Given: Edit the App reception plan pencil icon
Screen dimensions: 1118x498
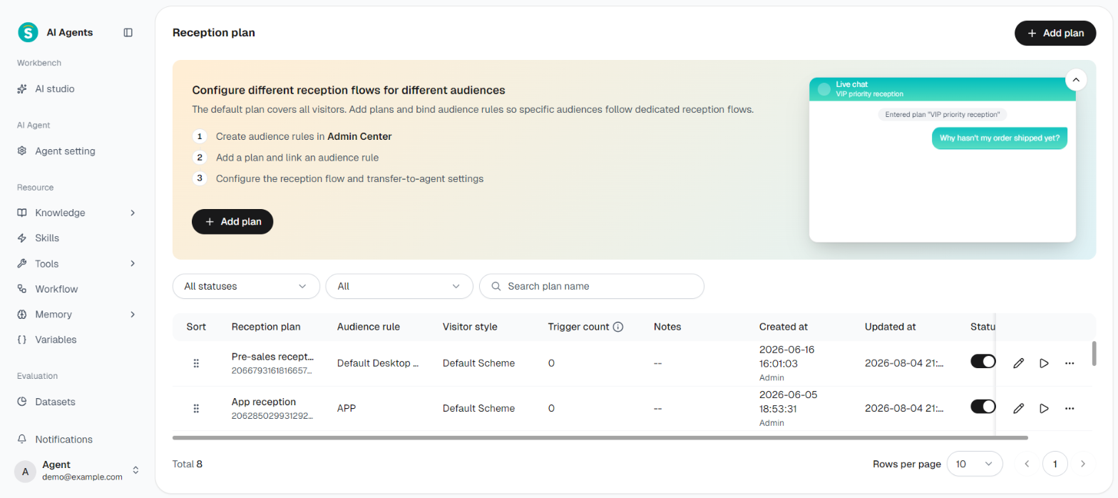Looking at the screenshot, I should point(1019,408).
